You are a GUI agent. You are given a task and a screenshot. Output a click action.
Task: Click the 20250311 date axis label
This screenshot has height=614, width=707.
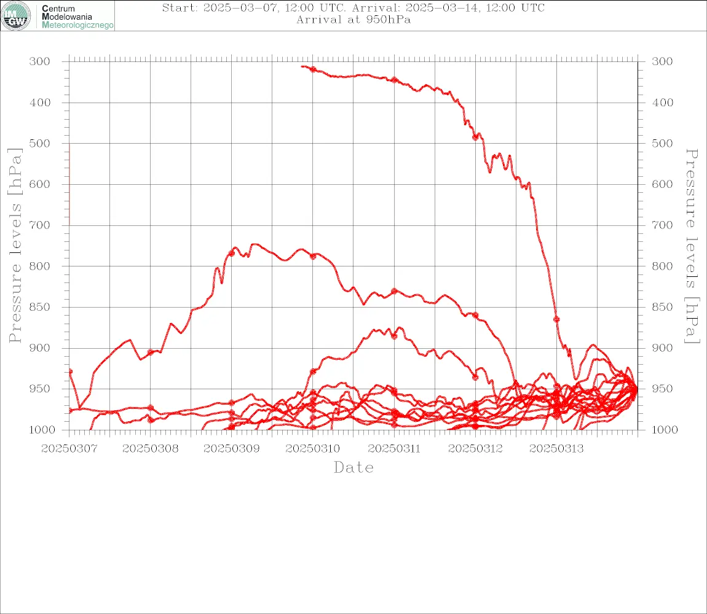click(394, 449)
